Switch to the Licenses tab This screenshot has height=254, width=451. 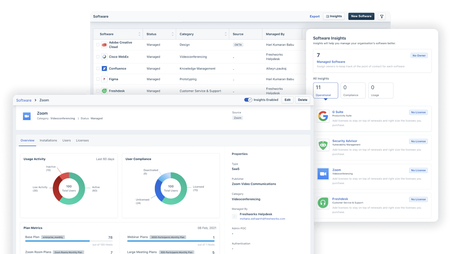tap(82, 140)
